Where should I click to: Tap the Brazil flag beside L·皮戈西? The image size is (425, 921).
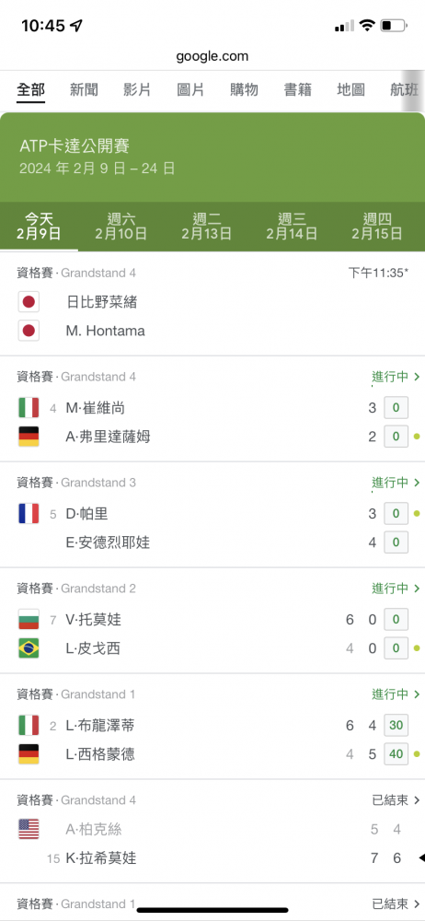click(29, 648)
